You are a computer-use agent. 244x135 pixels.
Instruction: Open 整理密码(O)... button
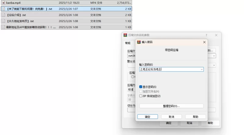click(x=171, y=106)
